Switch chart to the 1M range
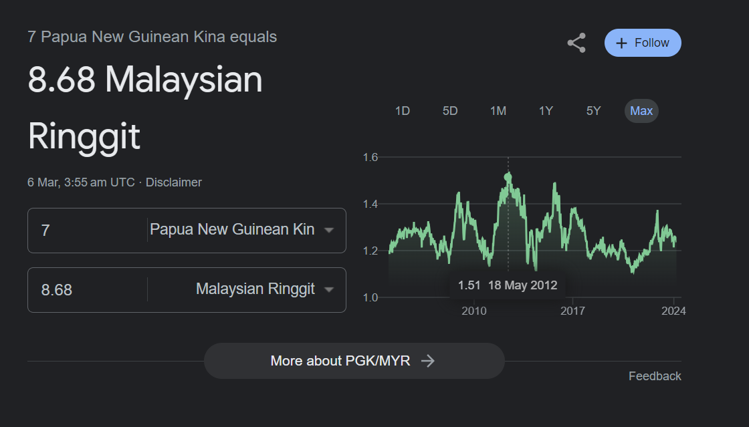749x427 pixels. point(498,111)
